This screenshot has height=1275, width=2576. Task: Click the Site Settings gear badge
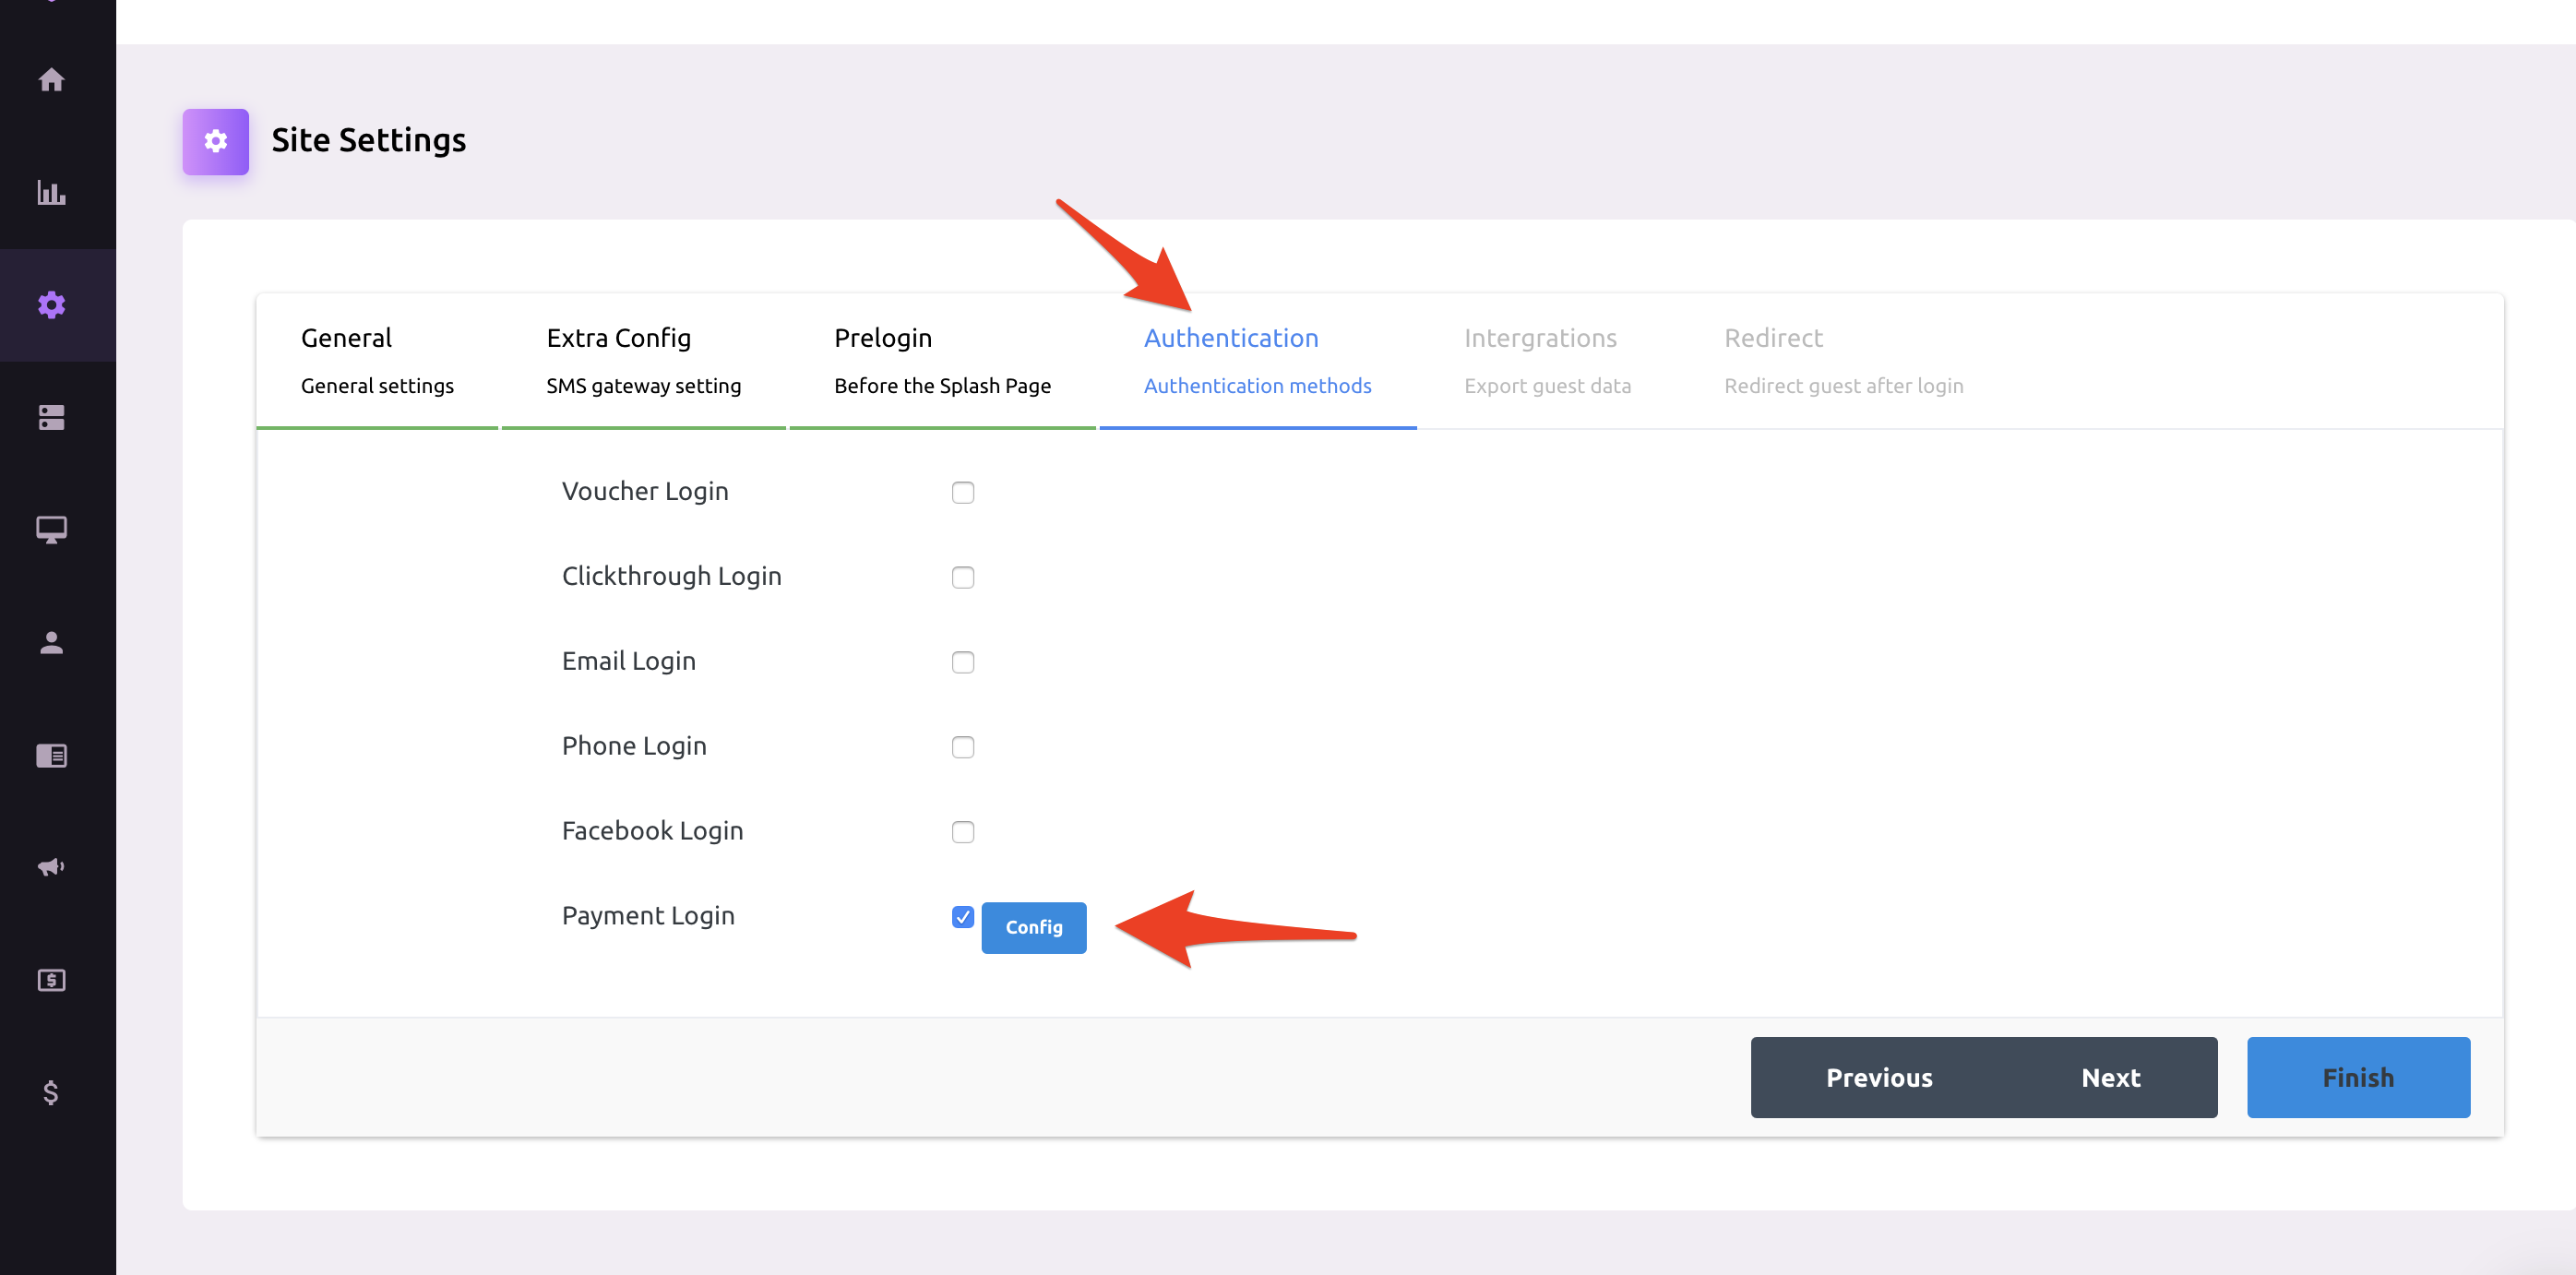215,141
